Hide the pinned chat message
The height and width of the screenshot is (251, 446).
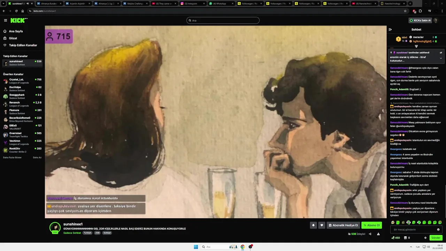[441, 53]
